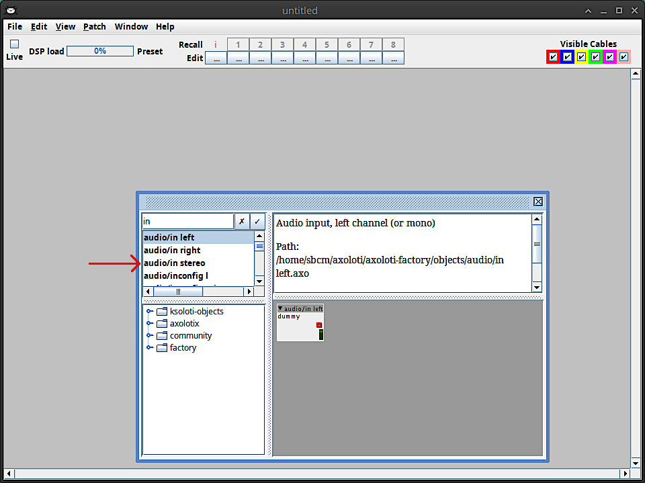Open the Patch menu
This screenshot has width=645, height=483.
[95, 27]
